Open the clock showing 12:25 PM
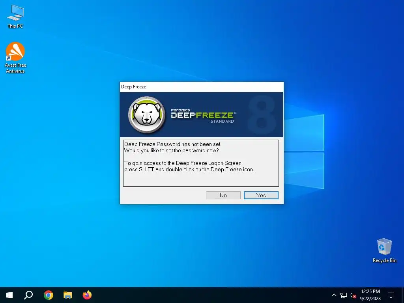The height and width of the screenshot is (303, 404). tap(370, 295)
